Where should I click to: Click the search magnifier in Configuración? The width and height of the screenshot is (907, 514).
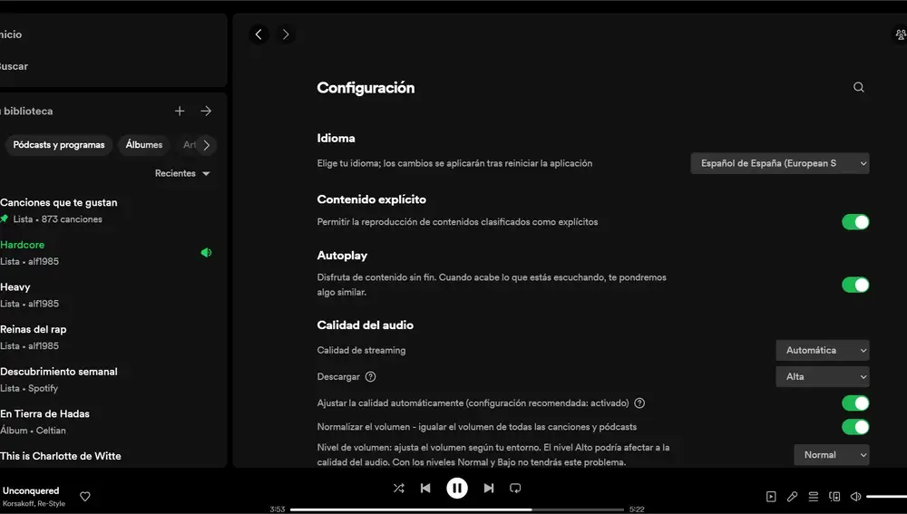[859, 88]
